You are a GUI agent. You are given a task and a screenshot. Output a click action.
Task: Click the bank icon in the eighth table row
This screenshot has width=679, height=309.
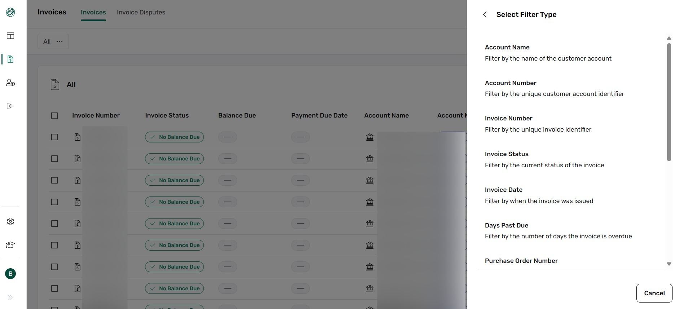[370, 288]
